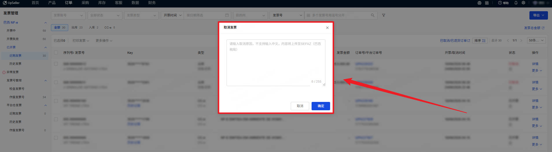Open the 导出 export dropdown
The width and height of the screenshot is (552, 152).
[539, 15]
